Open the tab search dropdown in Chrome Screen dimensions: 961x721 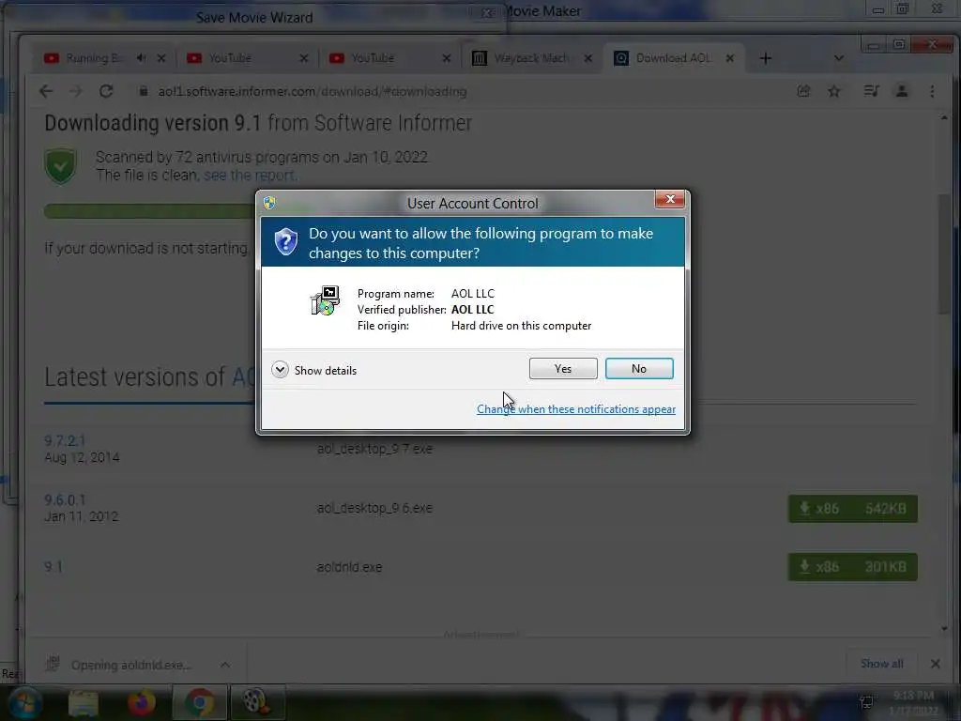click(839, 58)
